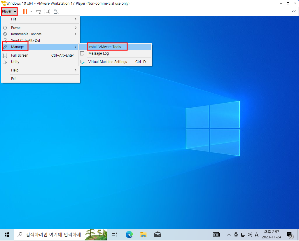This screenshot has width=299, height=241.
Task: Open the clock showing 2023-11-24
Action: point(272,235)
